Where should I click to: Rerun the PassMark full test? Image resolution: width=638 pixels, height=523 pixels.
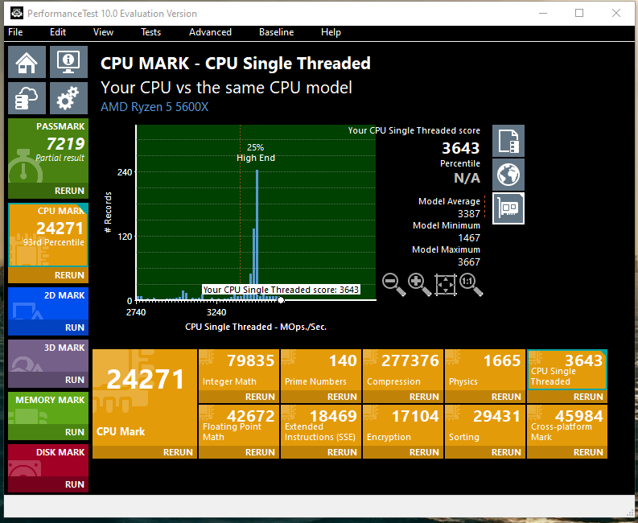(48, 191)
